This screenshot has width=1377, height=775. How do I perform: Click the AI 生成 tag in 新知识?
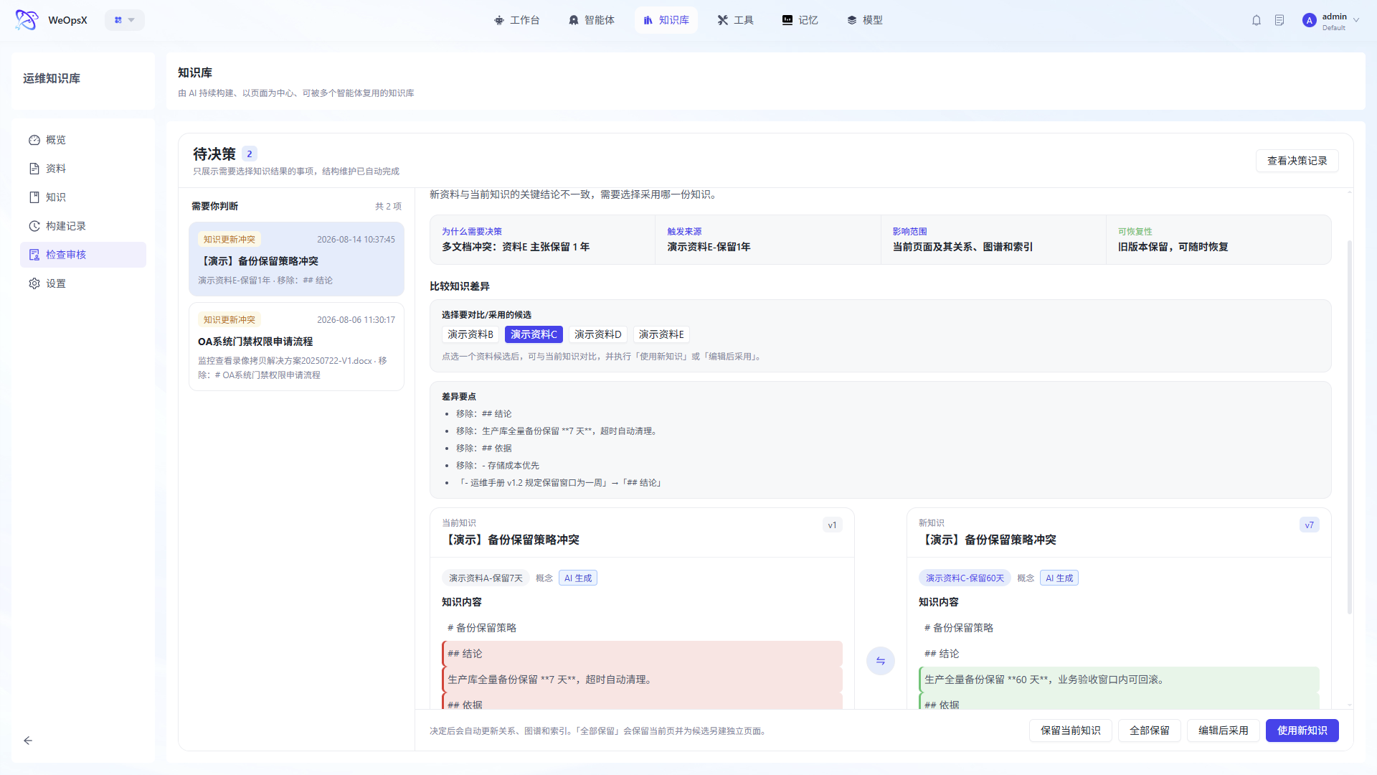click(x=1059, y=578)
